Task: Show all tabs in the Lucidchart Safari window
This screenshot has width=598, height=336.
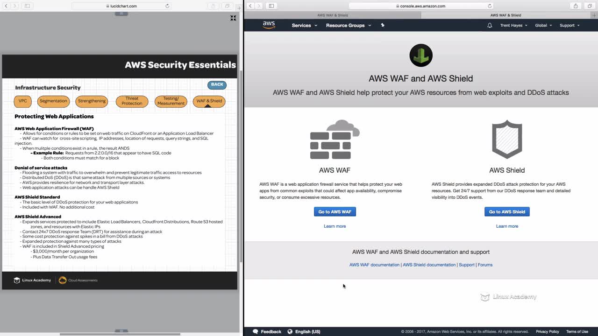Action: (x=227, y=6)
